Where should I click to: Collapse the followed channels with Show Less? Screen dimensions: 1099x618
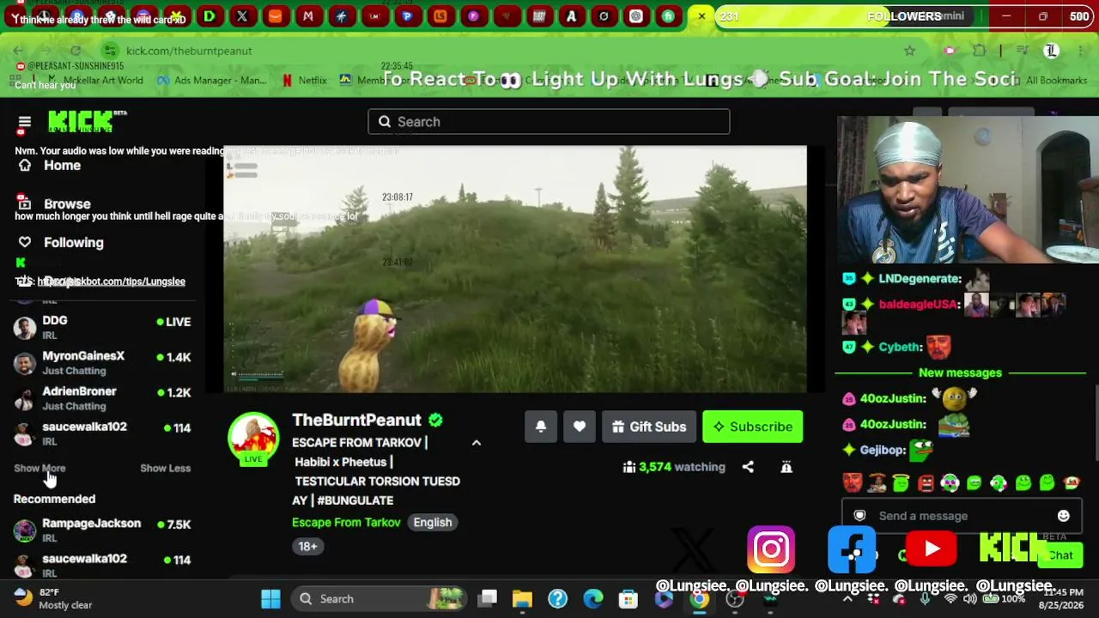tap(165, 468)
